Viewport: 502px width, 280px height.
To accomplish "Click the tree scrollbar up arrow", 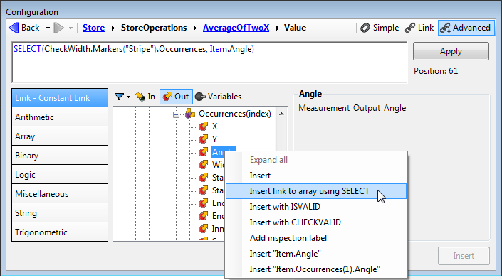I will coord(281,114).
